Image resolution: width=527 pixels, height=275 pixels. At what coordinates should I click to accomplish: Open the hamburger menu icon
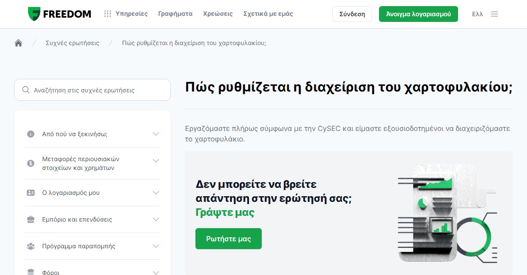pos(495,14)
